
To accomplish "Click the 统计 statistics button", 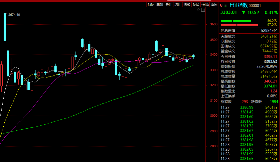I will click(178, 4).
